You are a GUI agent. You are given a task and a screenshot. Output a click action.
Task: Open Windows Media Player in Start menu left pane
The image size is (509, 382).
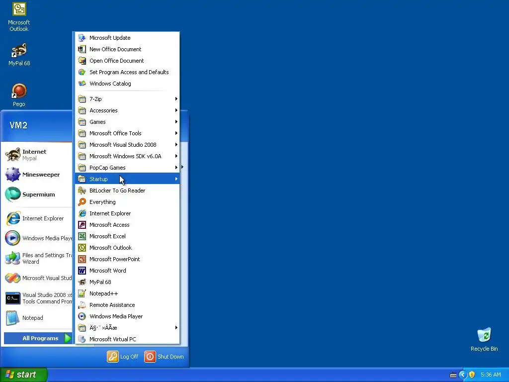[x=38, y=238]
